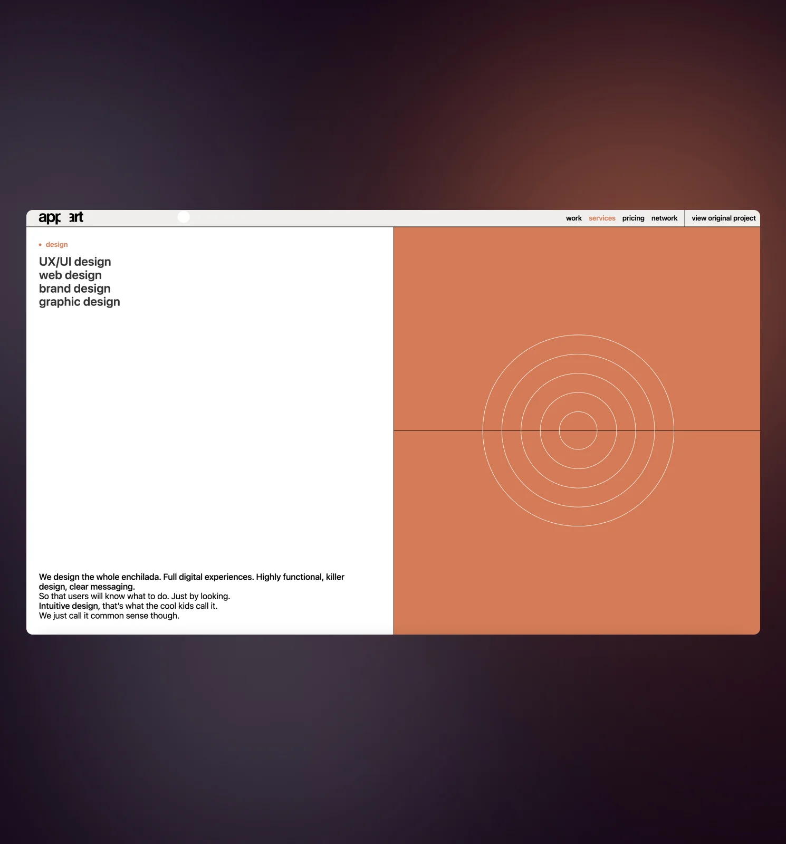Click the white circle in the header bar

coord(184,217)
